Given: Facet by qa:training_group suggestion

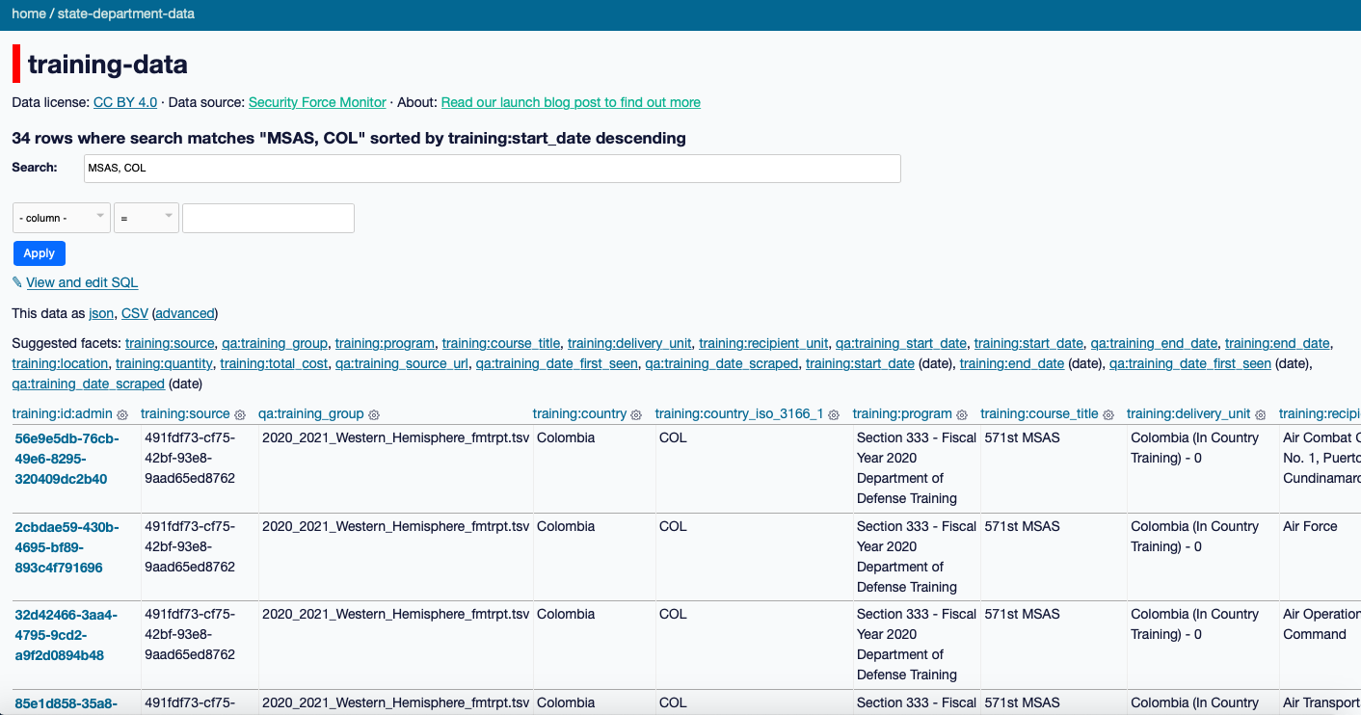Looking at the screenshot, I should [275, 343].
